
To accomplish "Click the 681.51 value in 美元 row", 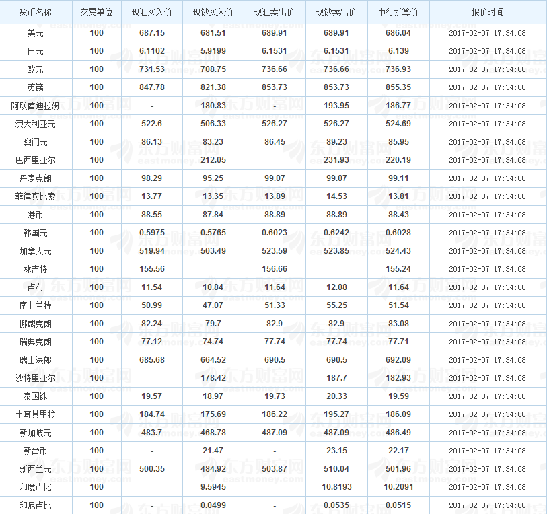I will [x=213, y=33].
